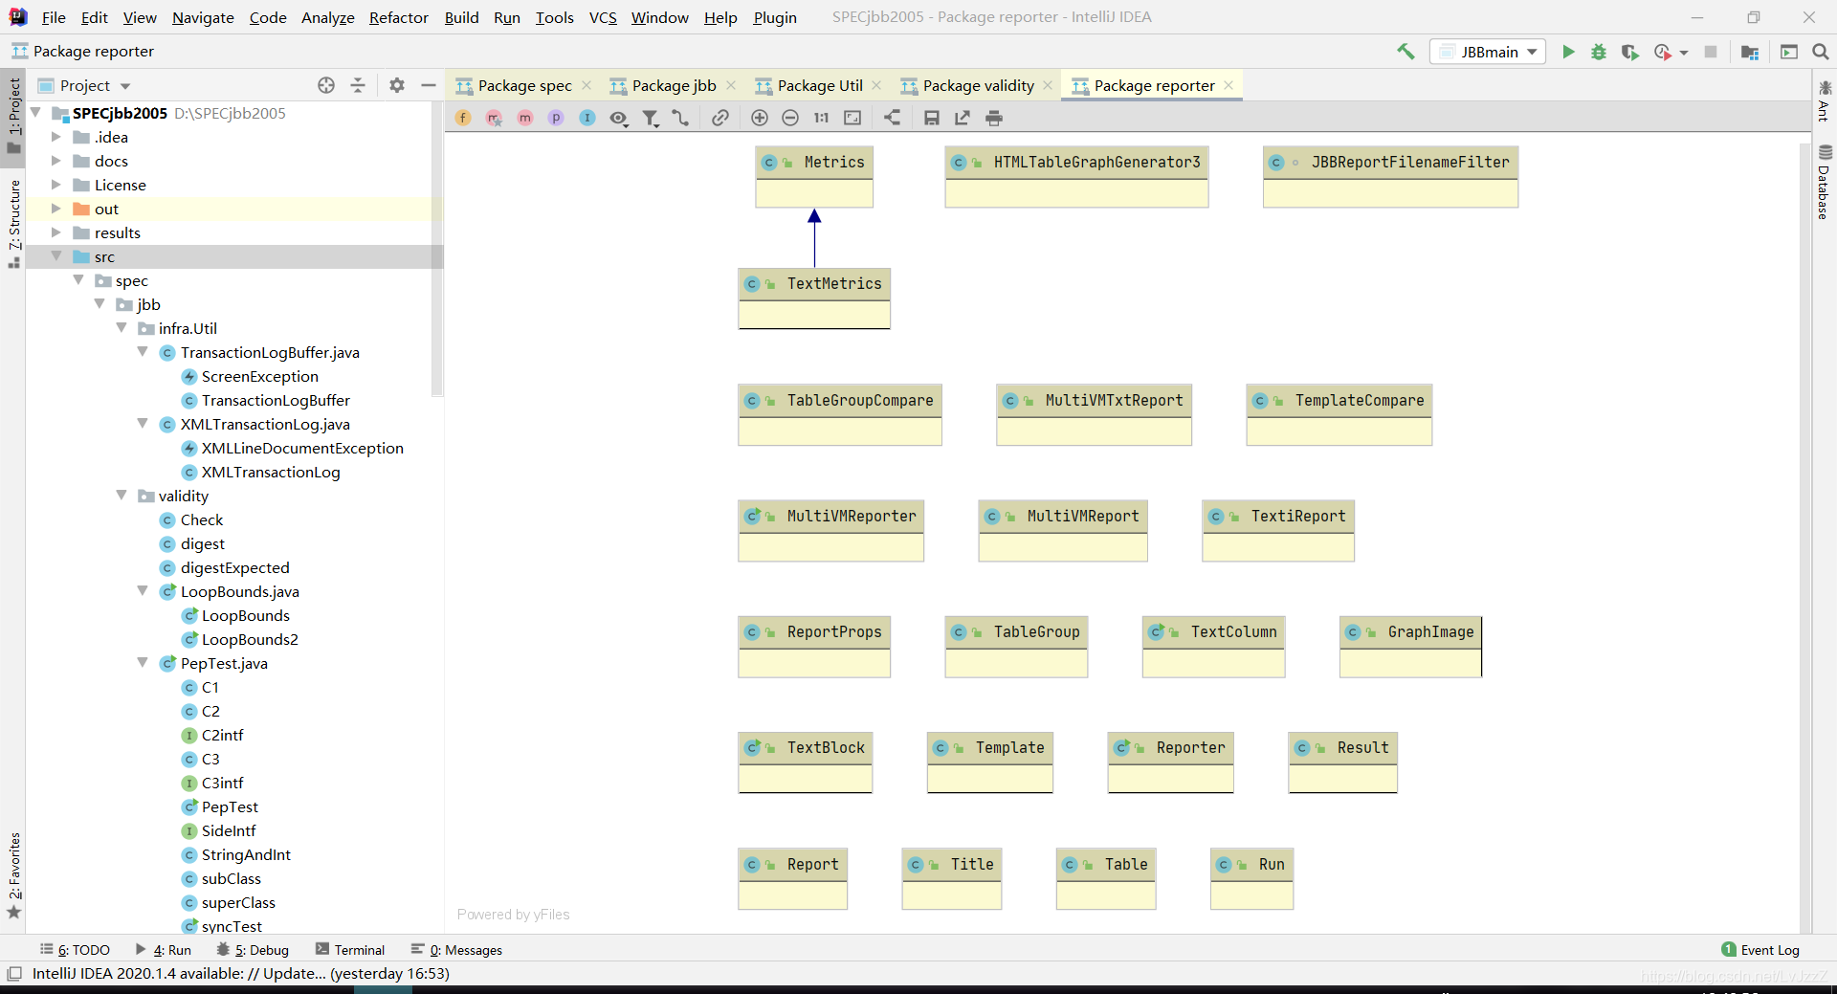
Task: Click the route edges icon
Action: pos(680,118)
